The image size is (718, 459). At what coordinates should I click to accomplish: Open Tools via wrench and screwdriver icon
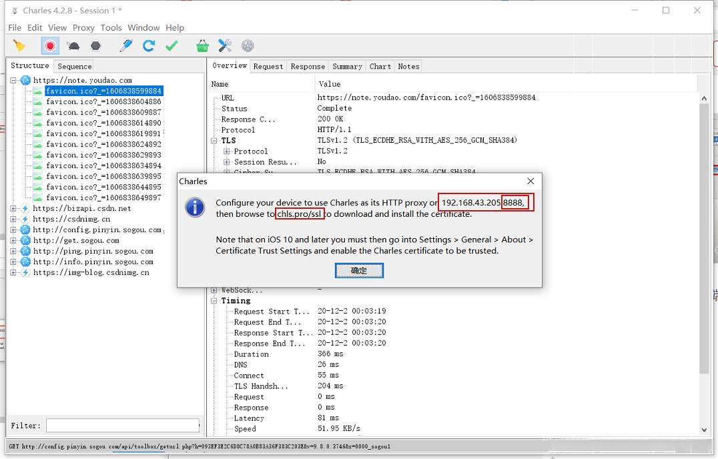click(225, 46)
